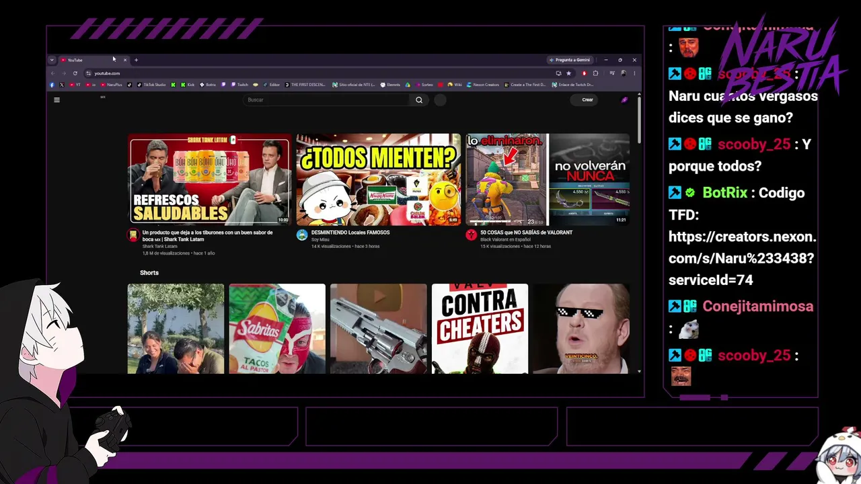Open the Facebook bookmark icon
Screen dimensions: 861x484
pos(52,85)
